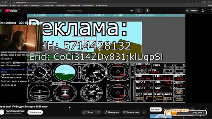Click 4 SIM in the simulator menu

pyautogui.click(x=119, y=15)
